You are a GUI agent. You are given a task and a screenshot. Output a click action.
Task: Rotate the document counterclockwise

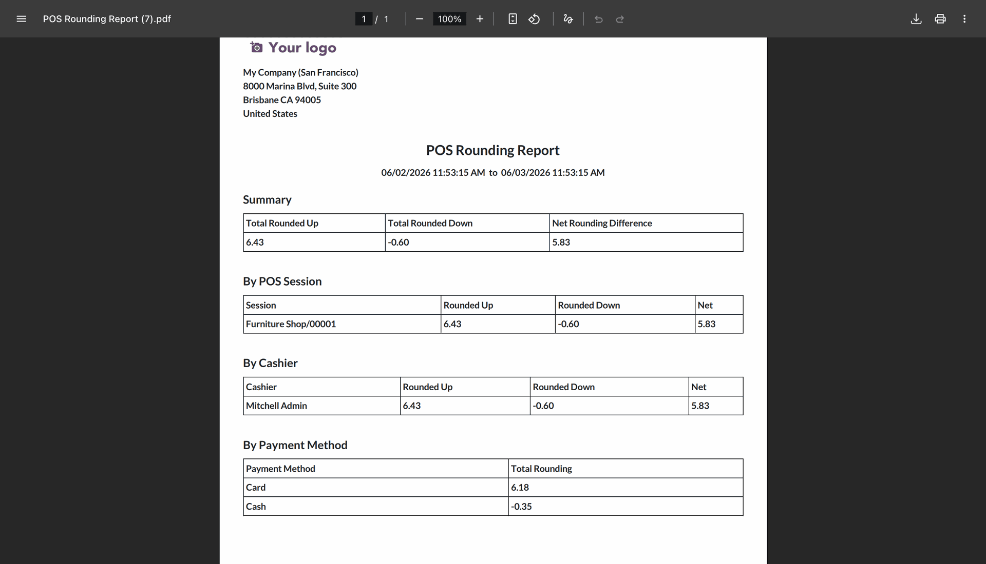coord(534,19)
